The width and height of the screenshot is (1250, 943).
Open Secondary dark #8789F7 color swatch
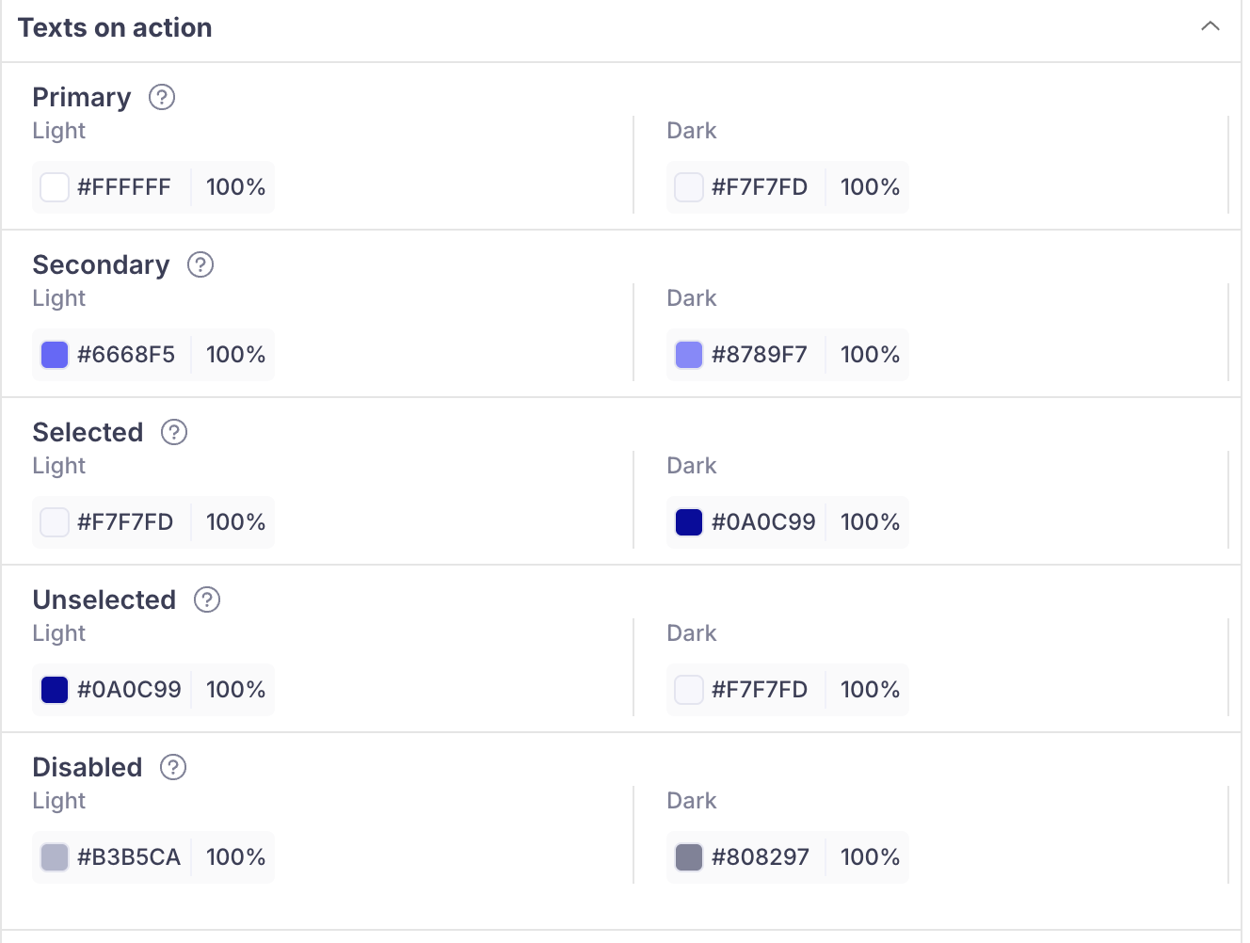click(689, 355)
